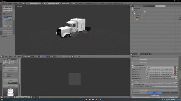Open the pivot point selector icon
Viewport: 181px width, 101px height.
coord(38,56)
